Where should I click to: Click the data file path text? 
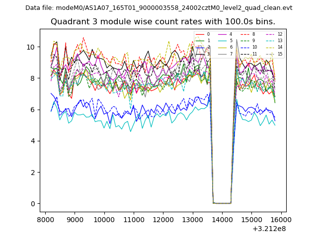pyautogui.click(x=159, y=8)
